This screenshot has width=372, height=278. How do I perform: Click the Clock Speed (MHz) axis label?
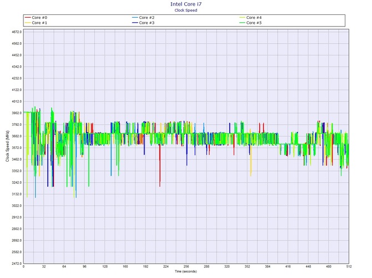(x=7, y=146)
